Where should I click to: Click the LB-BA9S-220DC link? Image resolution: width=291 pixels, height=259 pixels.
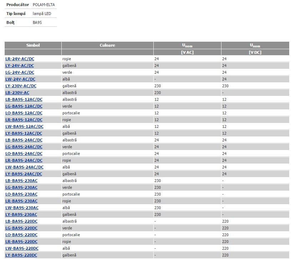click(21, 221)
